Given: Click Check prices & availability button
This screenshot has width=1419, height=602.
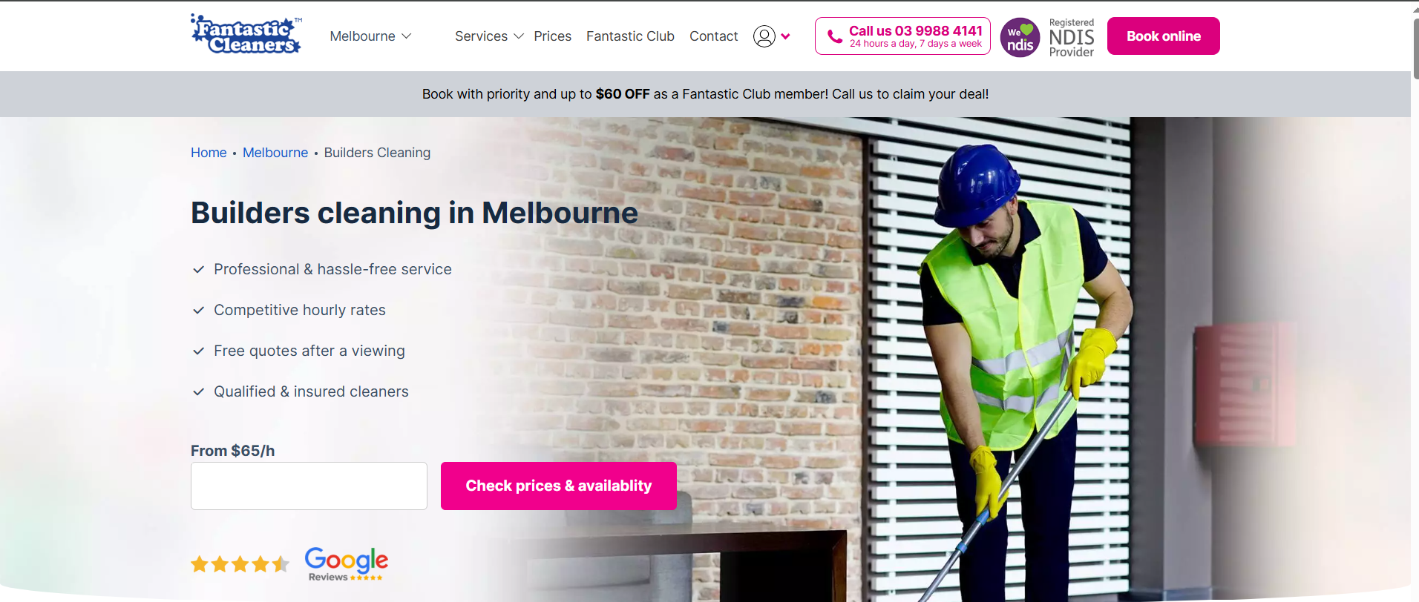Looking at the screenshot, I should coord(559,486).
